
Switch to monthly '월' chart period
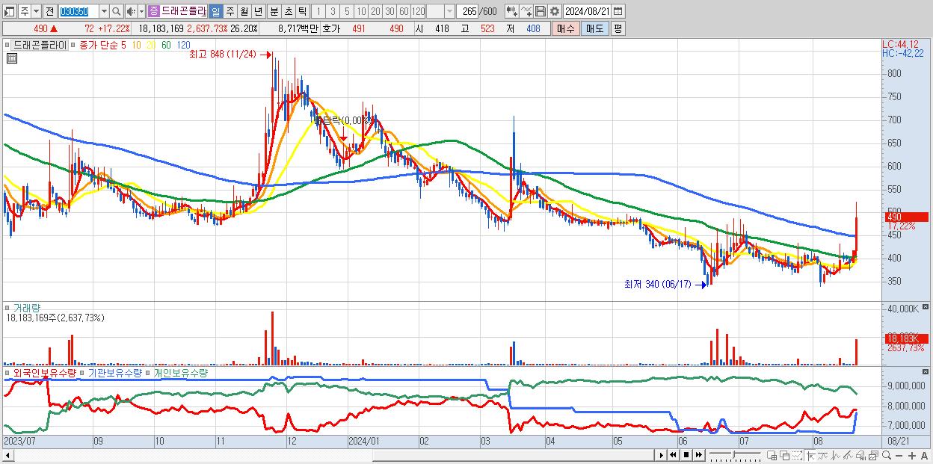244,11
